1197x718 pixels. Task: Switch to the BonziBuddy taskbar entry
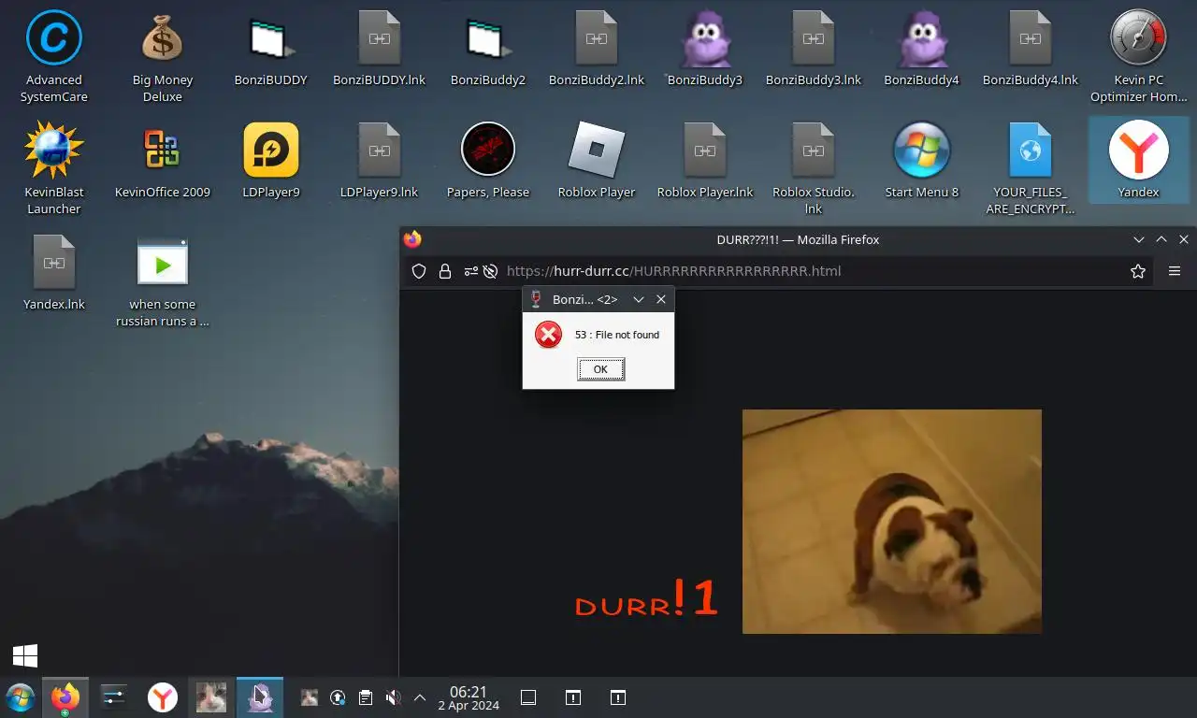[260, 697]
